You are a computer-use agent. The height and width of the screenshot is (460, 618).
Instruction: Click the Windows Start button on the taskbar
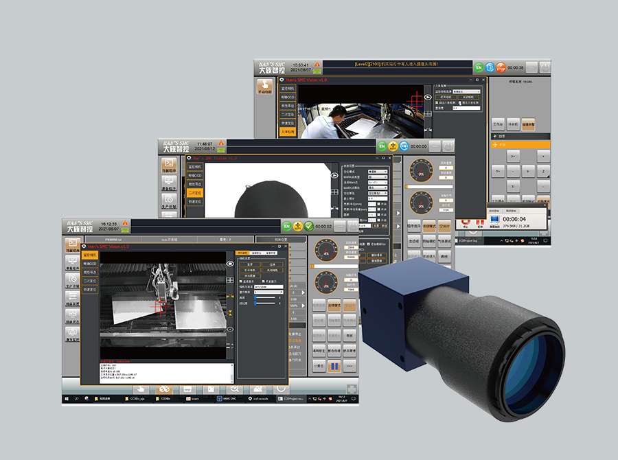(67, 398)
